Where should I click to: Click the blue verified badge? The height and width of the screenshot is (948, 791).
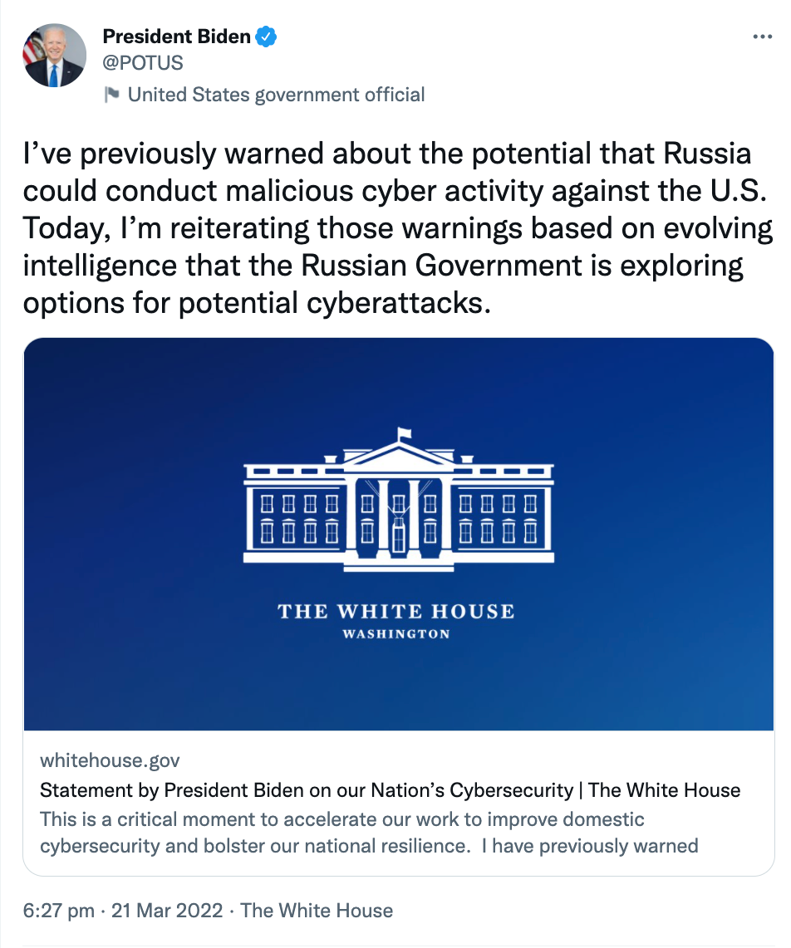pyautogui.click(x=266, y=37)
